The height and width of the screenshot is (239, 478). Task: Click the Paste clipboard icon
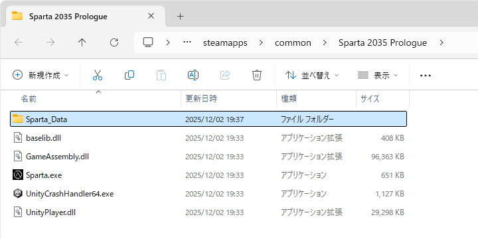point(161,75)
